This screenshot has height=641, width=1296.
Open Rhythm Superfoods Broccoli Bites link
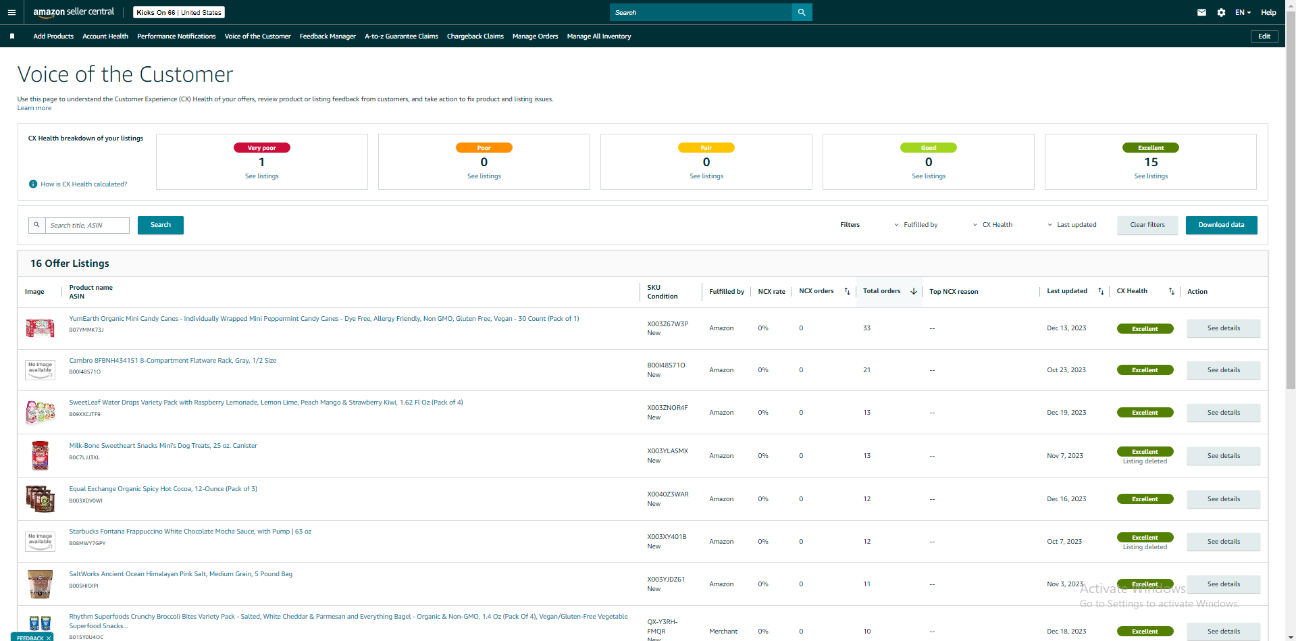pyautogui.click(x=348, y=621)
